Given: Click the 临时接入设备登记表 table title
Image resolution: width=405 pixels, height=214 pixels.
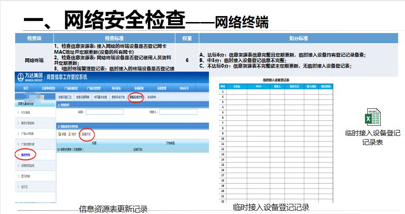Looking at the screenshot, I should (276, 80).
